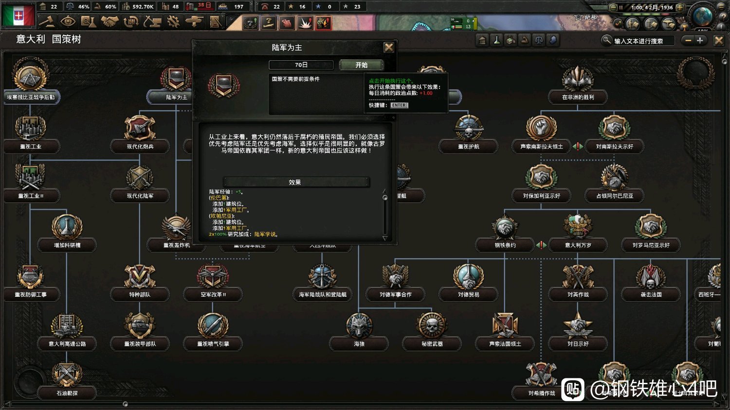Click the effects list scrollbar handle
This screenshot has height=410, width=730.
(x=385, y=198)
